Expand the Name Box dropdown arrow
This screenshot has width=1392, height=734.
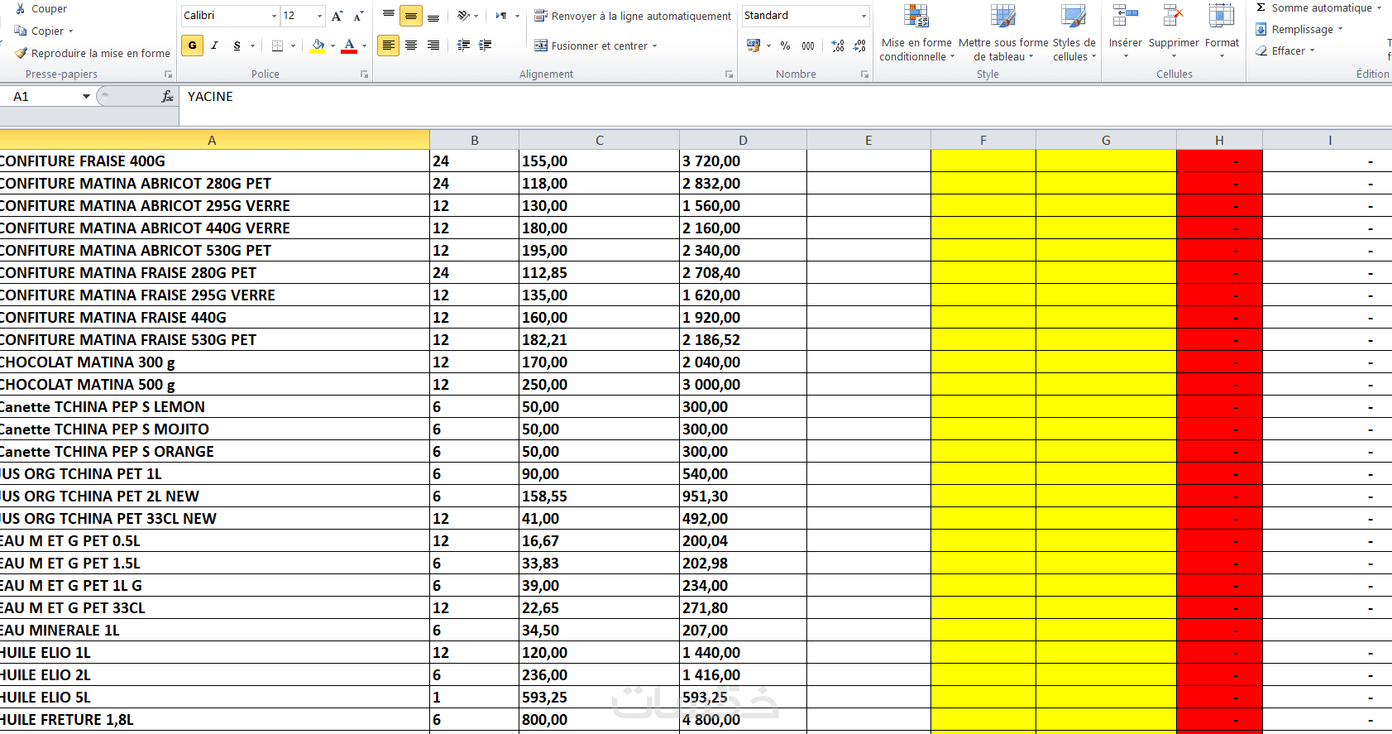(86, 97)
